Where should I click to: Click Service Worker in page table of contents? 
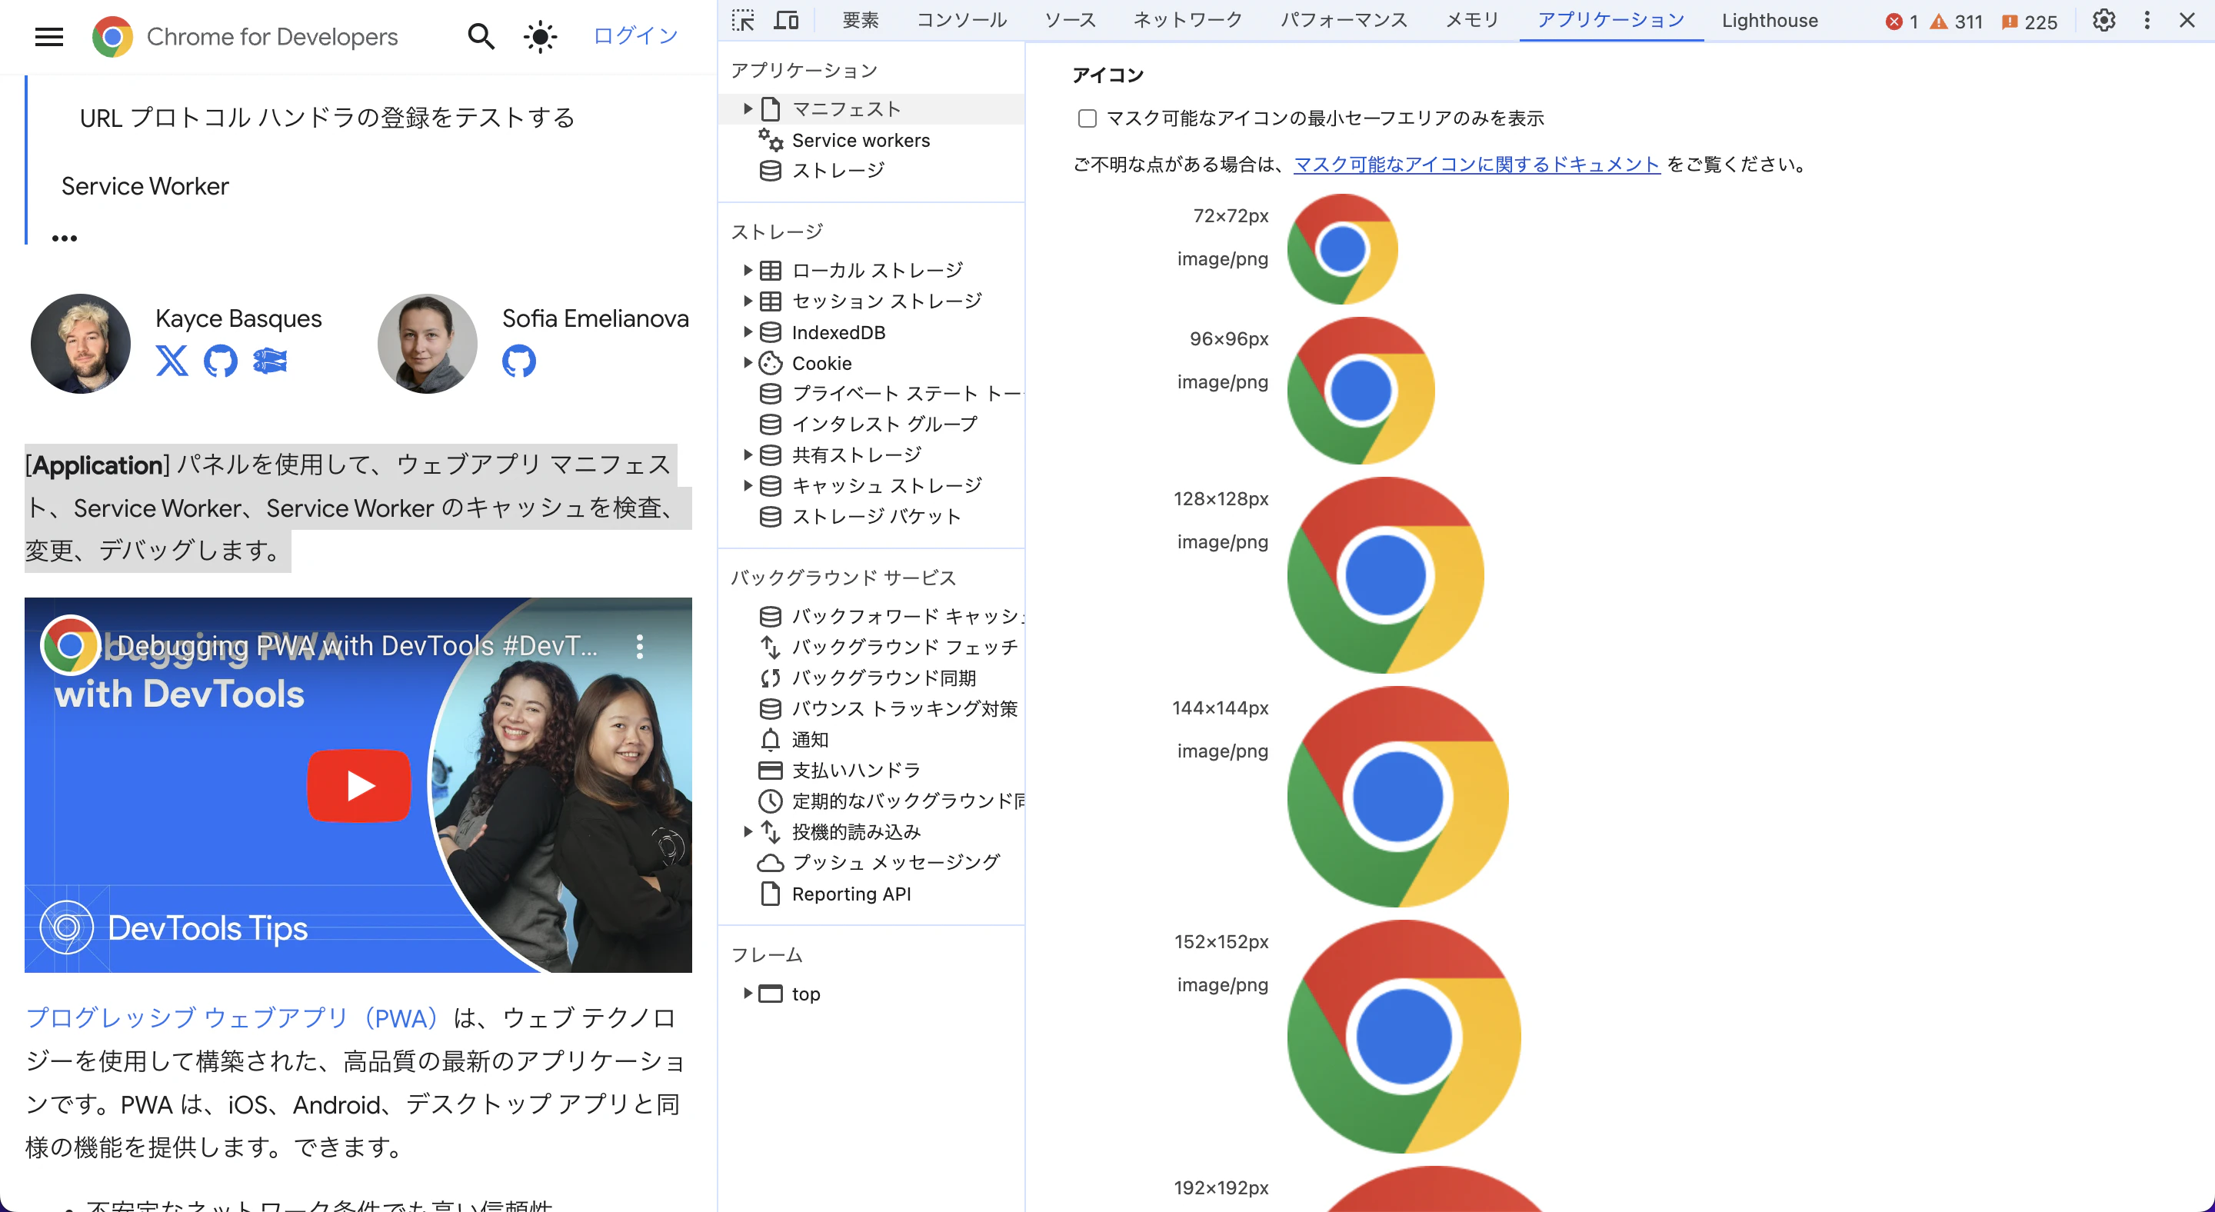(145, 185)
